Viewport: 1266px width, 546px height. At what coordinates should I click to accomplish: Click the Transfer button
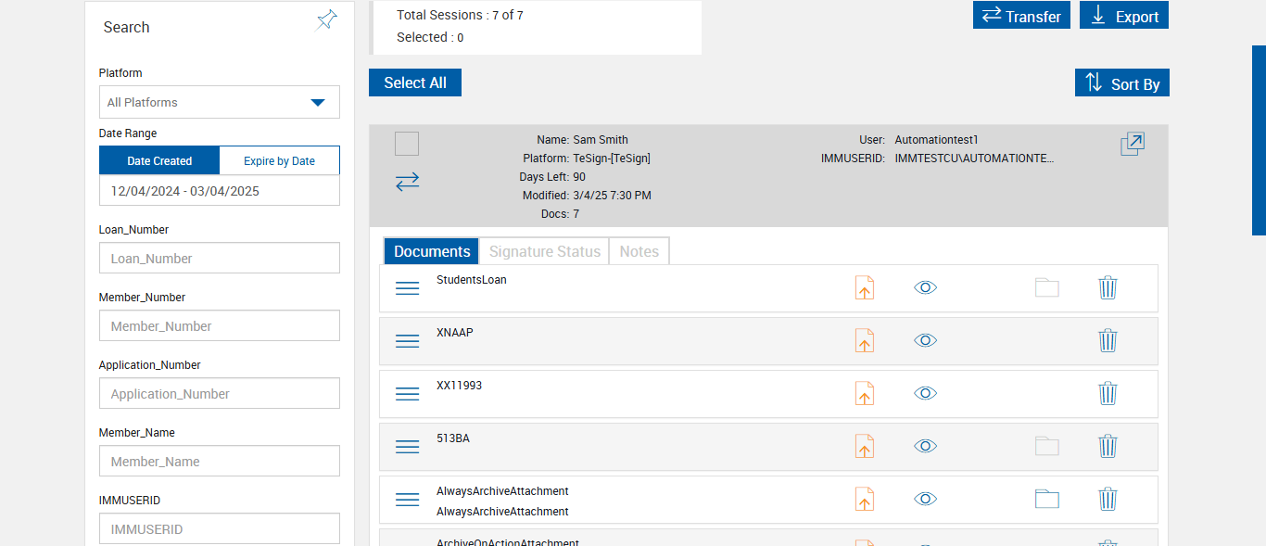[x=1021, y=15]
